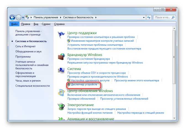
Task: Open Оборудование и звук category
Action: click(28, 52)
